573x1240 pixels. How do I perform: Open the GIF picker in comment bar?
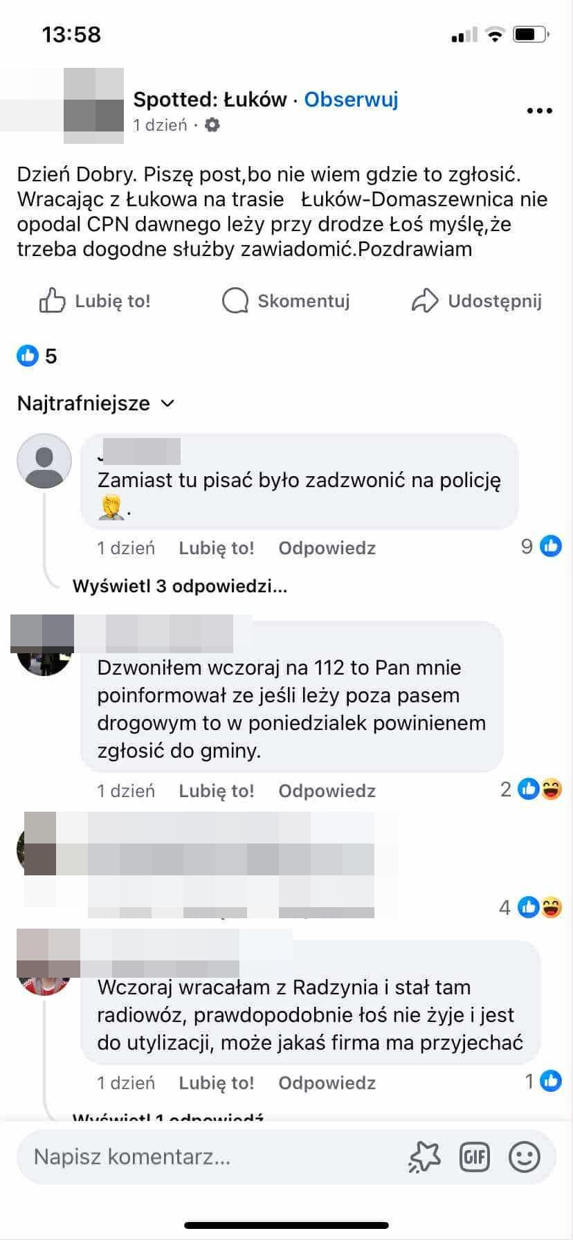(x=475, y=1156)
